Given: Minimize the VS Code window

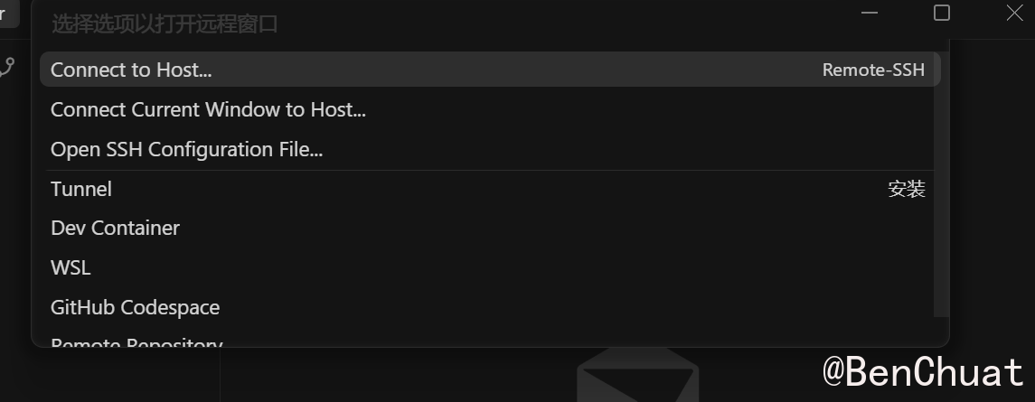Looking at the screenshot, I should pos(870,13).
